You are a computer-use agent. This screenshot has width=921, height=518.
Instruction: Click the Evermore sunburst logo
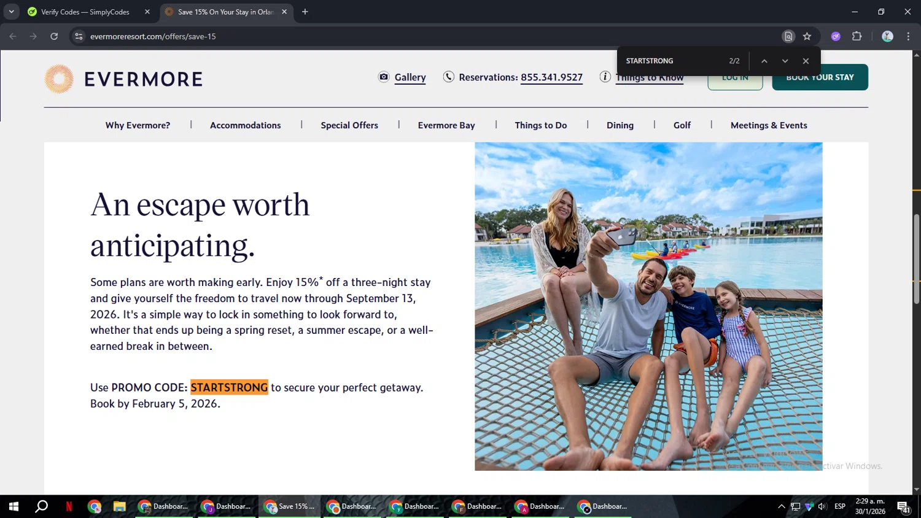tap(59, 79)
